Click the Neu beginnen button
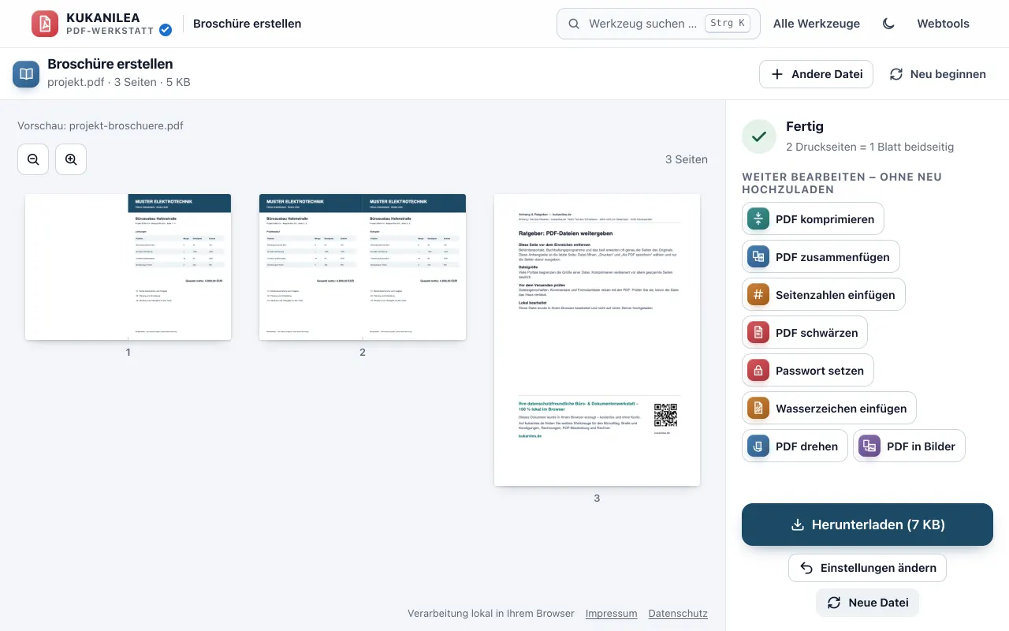This screenshot has width=1009, height=631. tap(938, 74)
